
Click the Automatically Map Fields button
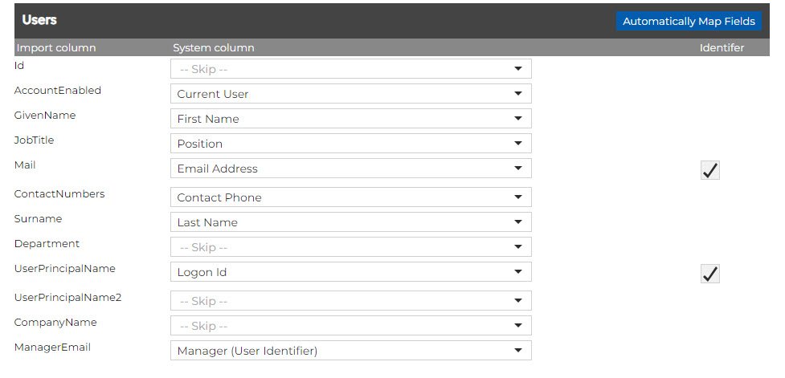coord(689,21)
